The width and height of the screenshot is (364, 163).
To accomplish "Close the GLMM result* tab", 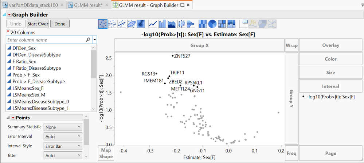I will tap(106, 5).
